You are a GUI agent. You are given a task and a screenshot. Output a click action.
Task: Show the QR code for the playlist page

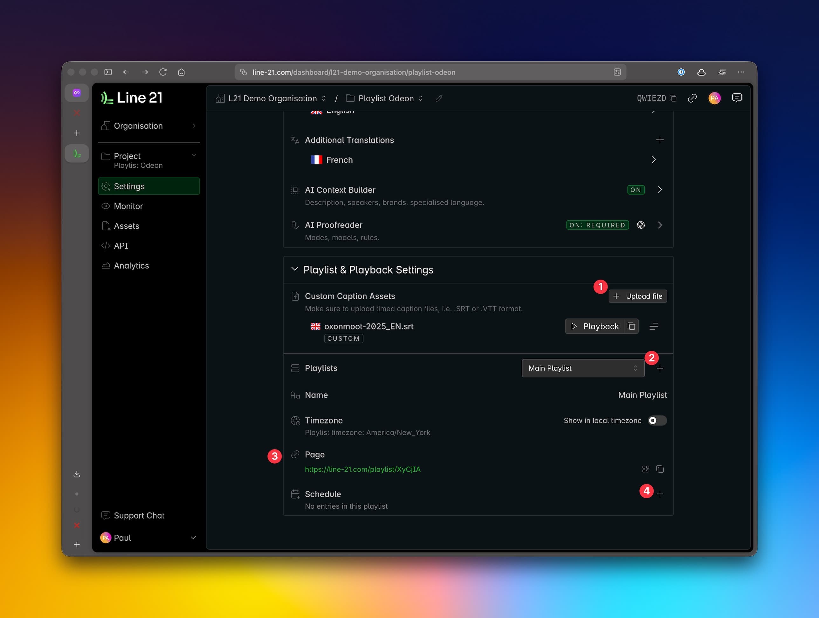coord(645,469)
